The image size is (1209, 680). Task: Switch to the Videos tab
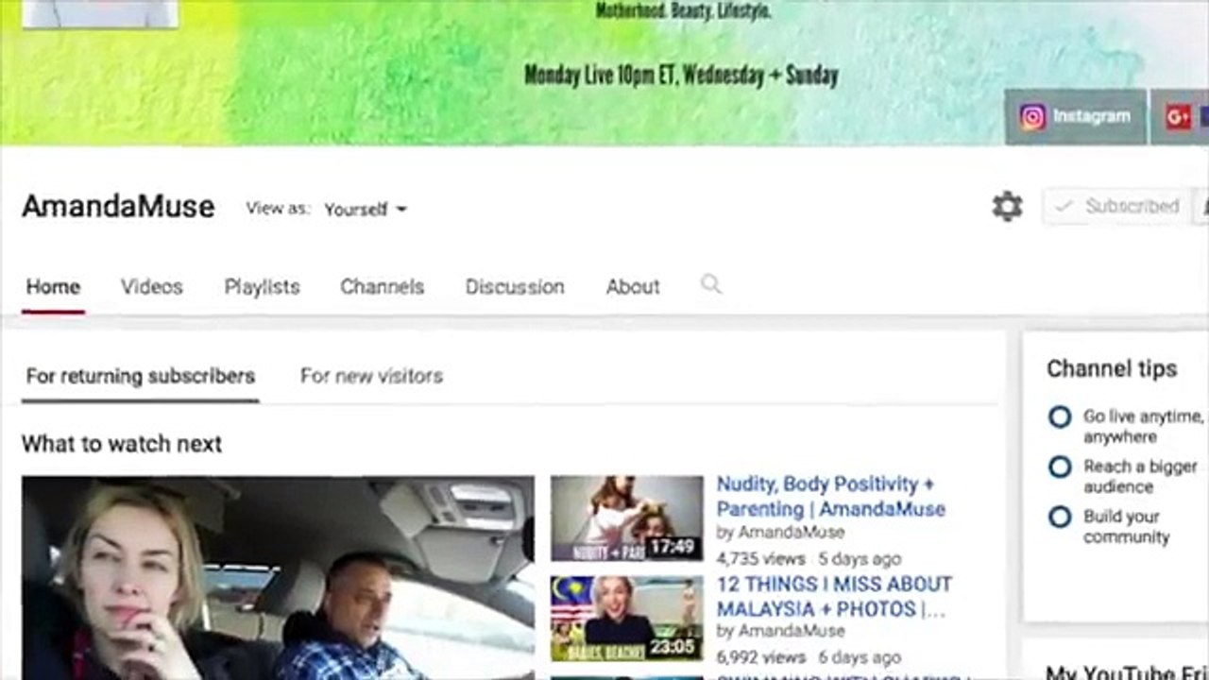coord(152,287)
